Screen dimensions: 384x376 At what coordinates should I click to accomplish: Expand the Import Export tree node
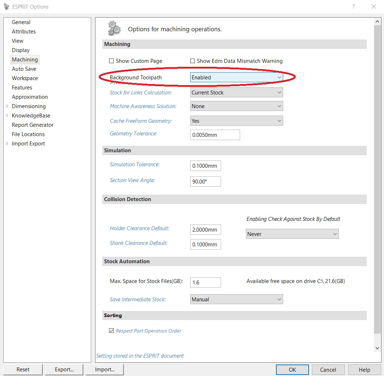(x=7, y=143)
